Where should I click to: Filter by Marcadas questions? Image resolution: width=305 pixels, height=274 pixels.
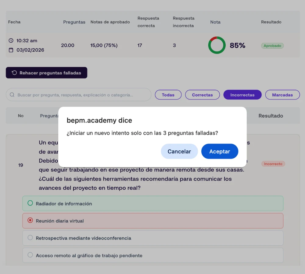click(282, 95)
